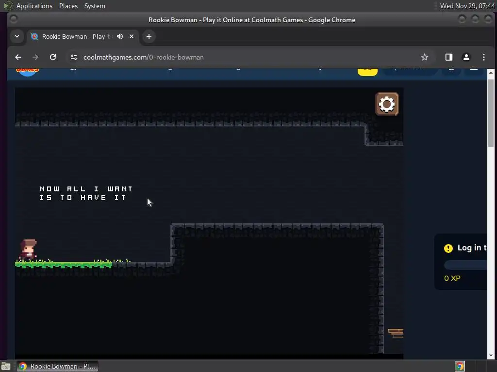Viewport: 497px width, 372px height.
Task: Click the "Log in" panel text
Action: coord(472,248)
